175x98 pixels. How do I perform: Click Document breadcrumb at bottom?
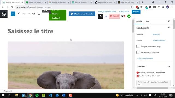coord(8,91)
